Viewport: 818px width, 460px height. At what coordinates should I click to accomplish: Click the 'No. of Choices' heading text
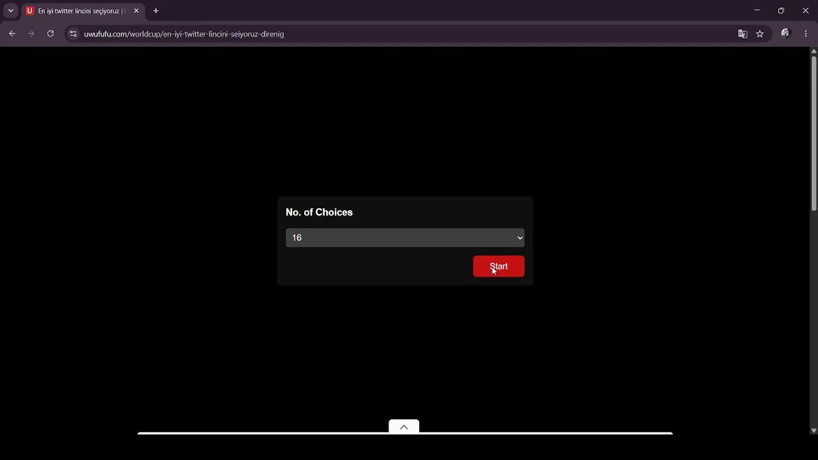[319, 212]
